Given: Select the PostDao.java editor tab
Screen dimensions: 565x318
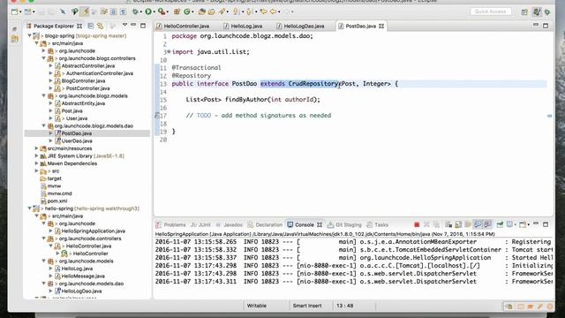Looking at the screenshot, I should (x=360, y=26).
